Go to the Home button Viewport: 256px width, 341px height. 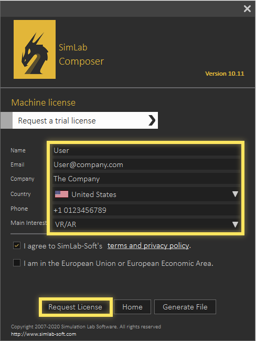[x=132, y=307]
